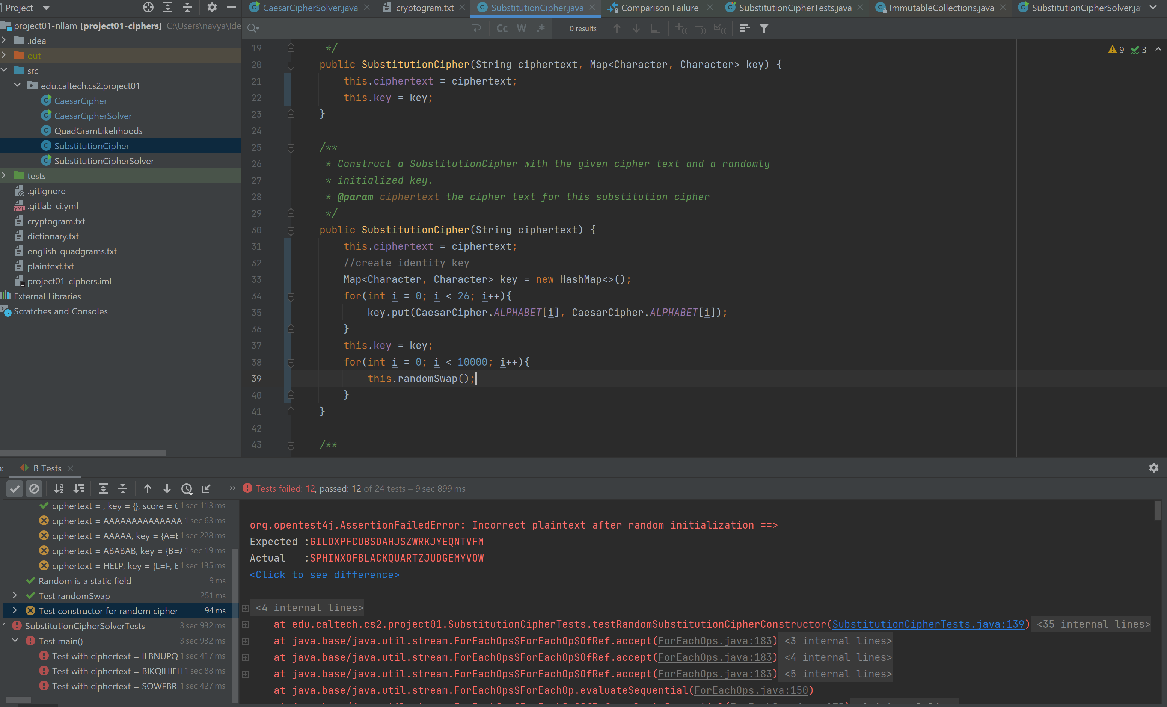Sort test results by duration
The width and height of the screenshot is (1167, 707).
tap(78, 488)
